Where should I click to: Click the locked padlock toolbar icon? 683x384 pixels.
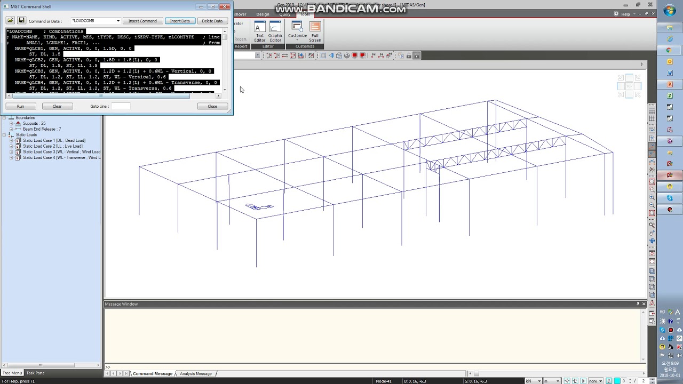click(416, 55)
